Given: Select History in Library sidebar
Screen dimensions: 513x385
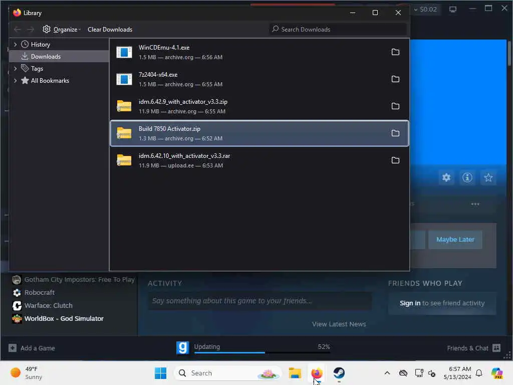Looking at the screenshot, I should 40,44.
